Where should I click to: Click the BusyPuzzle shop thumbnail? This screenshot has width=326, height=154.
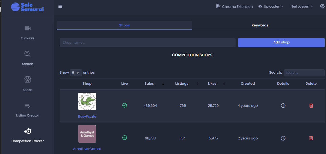pos(87,101)
